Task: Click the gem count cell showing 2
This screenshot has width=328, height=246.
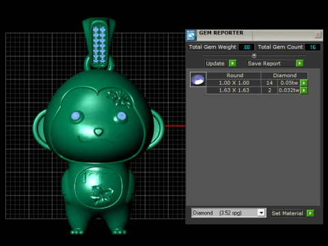Action: click(269, 90)
